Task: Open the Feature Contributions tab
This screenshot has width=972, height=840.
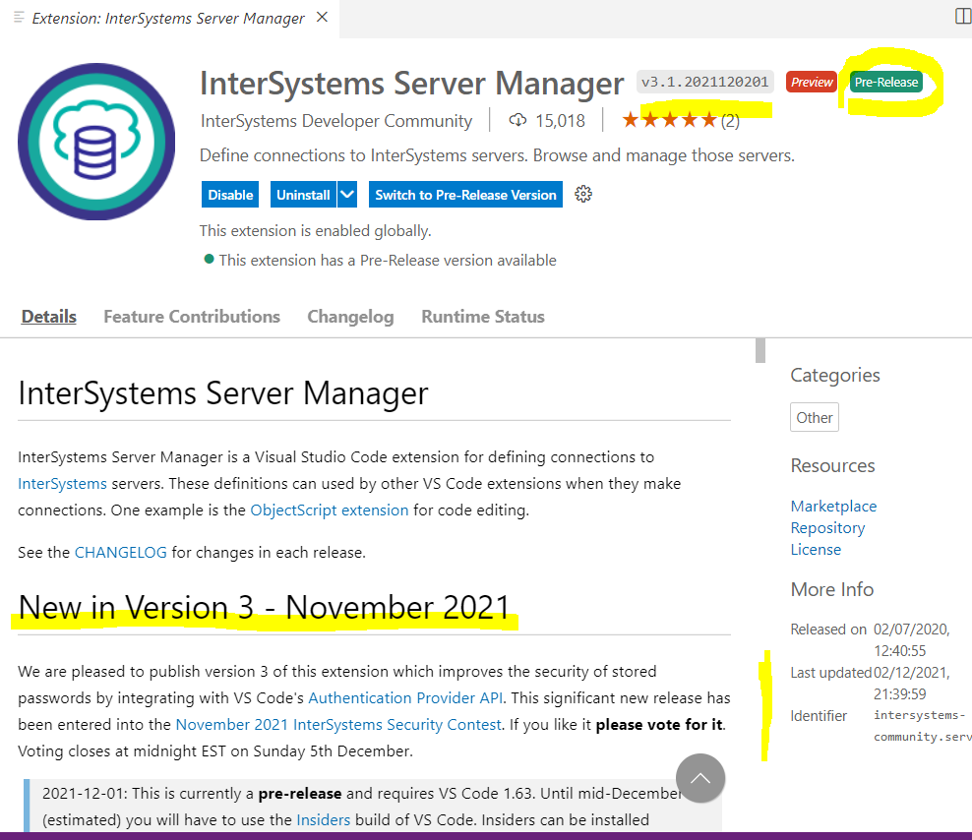Action: [192, 317]
